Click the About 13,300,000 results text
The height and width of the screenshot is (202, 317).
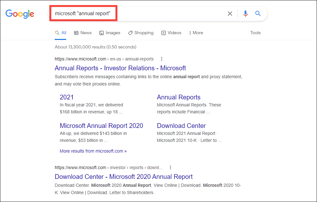pyautogui.click(x=96, y=47)
